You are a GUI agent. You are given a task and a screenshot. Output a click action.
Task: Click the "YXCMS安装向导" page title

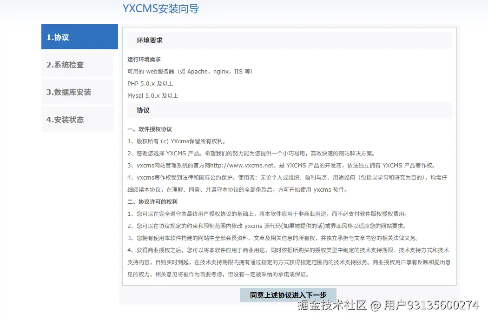click(160, 9)
